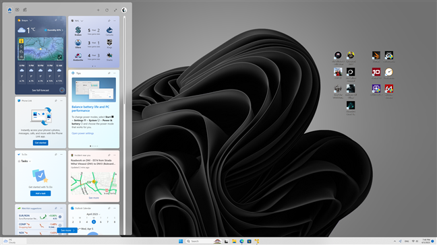Viewport: 437px width, 245px height.
Task: Select date 5 in Outlook Calendar
Action: pyautogui.click(x=94, y=221)
